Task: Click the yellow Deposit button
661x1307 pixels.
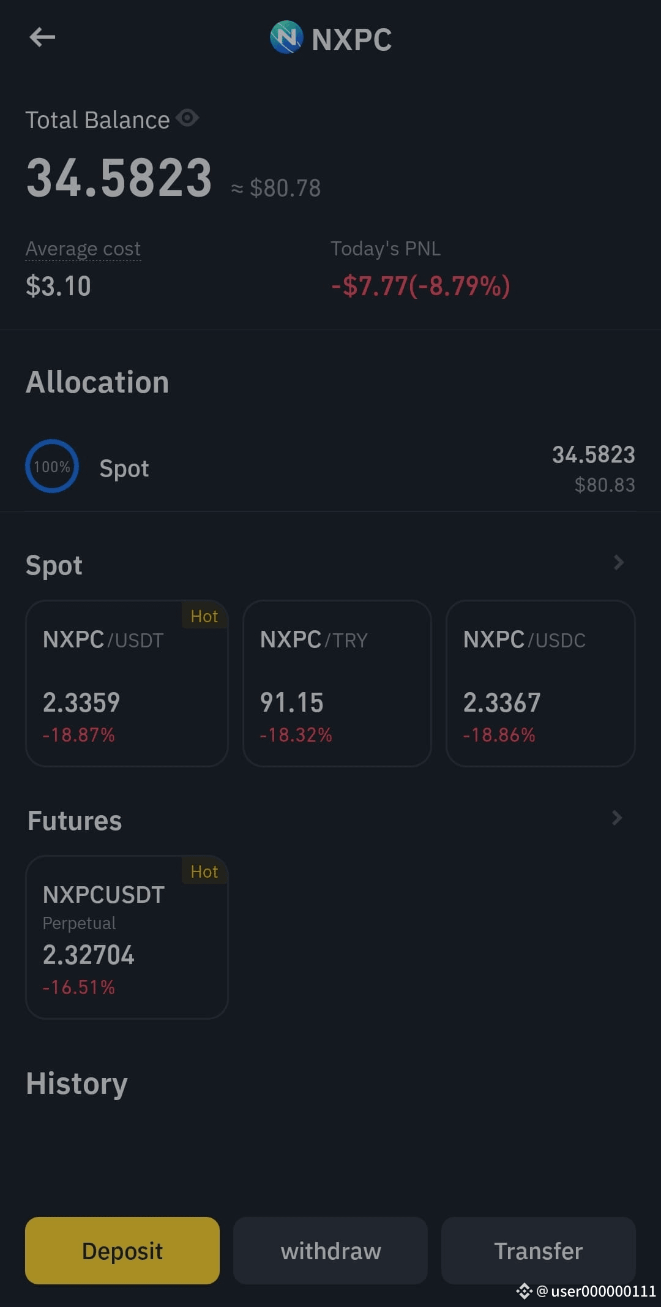Action: (122, 1251)
